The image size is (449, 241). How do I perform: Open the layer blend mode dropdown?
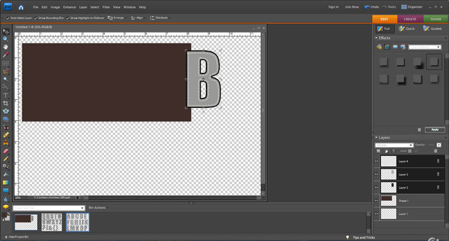394,145
